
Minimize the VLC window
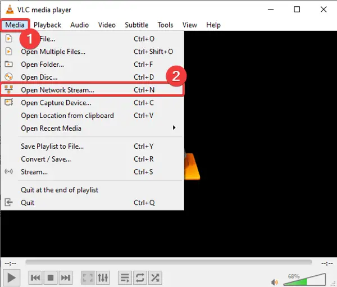pos(271,10)
